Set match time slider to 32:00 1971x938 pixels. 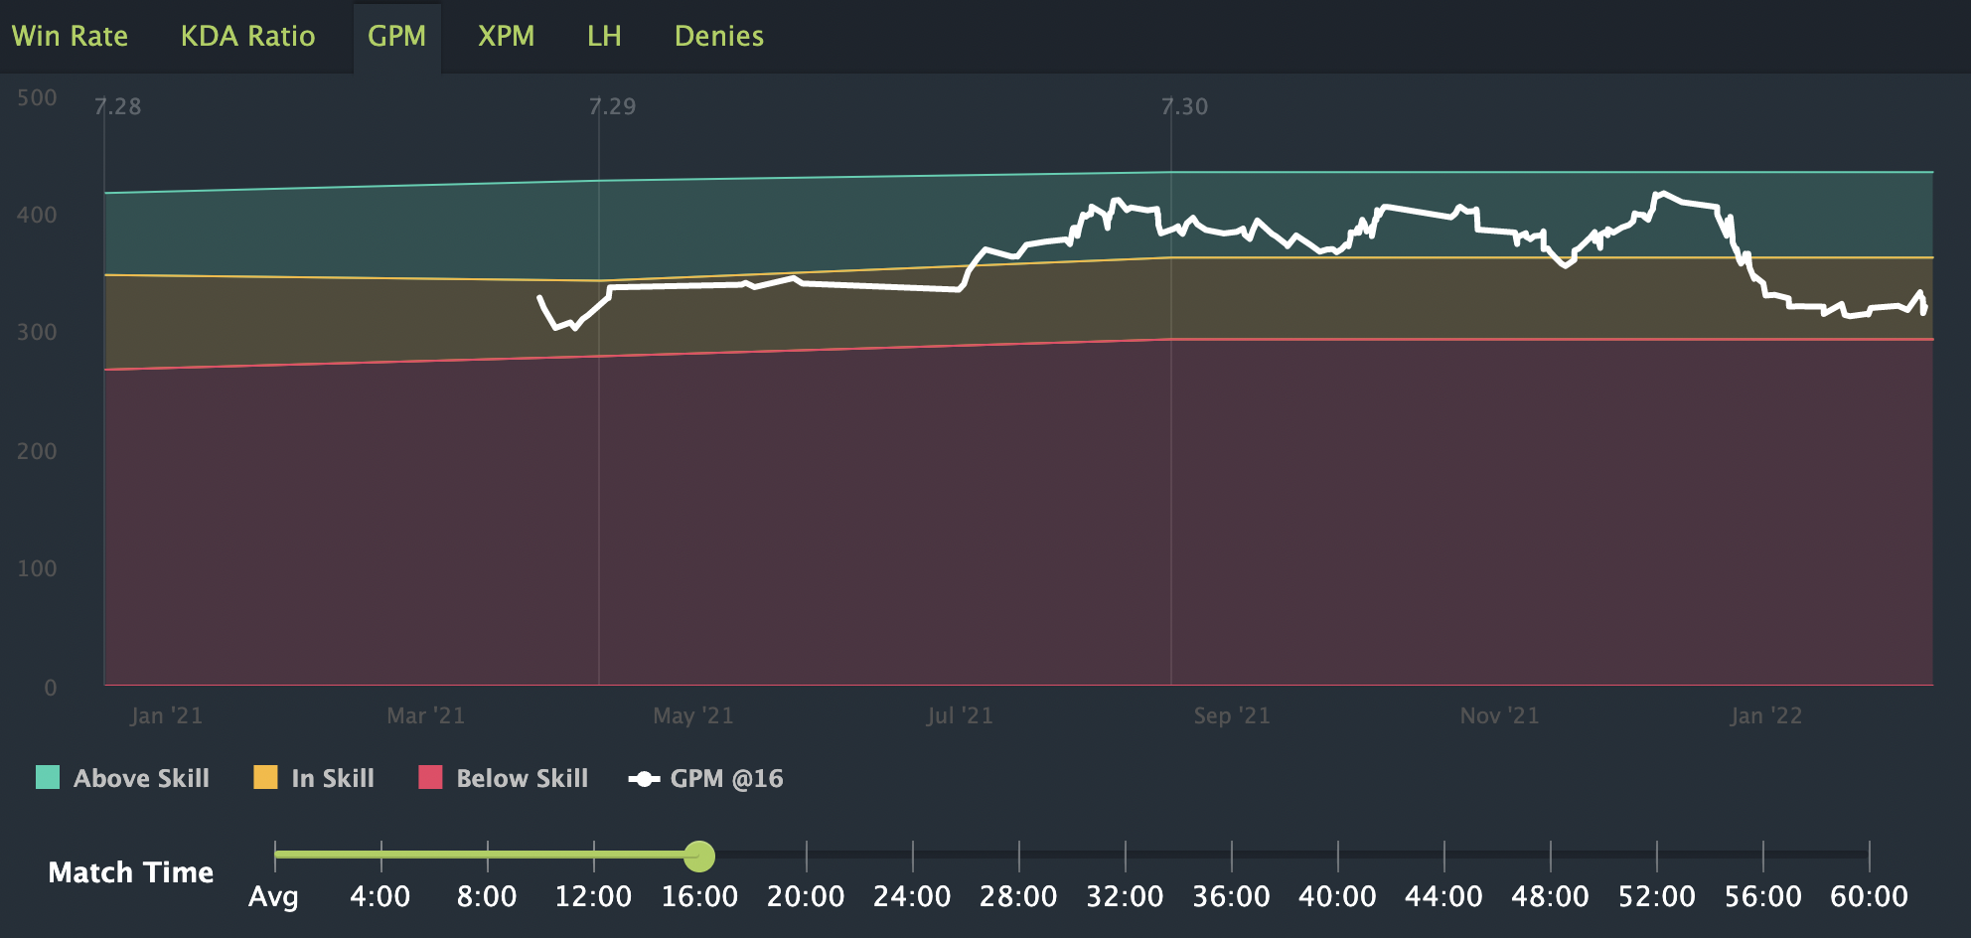tap(1125, 895)
